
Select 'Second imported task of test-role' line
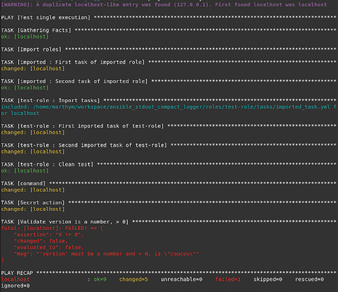point(83,145)
